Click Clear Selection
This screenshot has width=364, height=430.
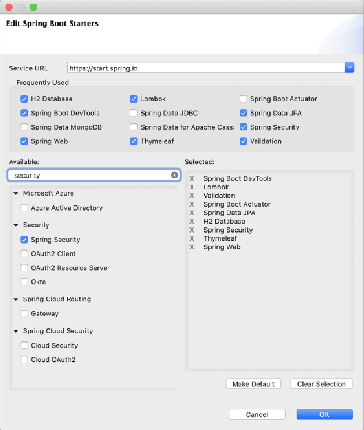click(322, 384)
